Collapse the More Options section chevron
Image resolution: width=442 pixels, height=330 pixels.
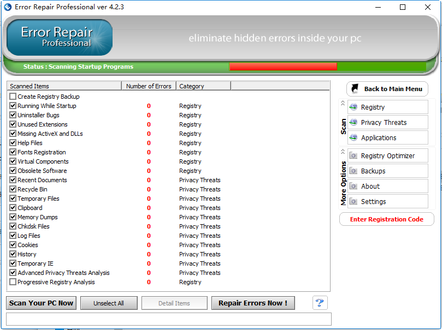pyautogui.click(x=343, y=151)
